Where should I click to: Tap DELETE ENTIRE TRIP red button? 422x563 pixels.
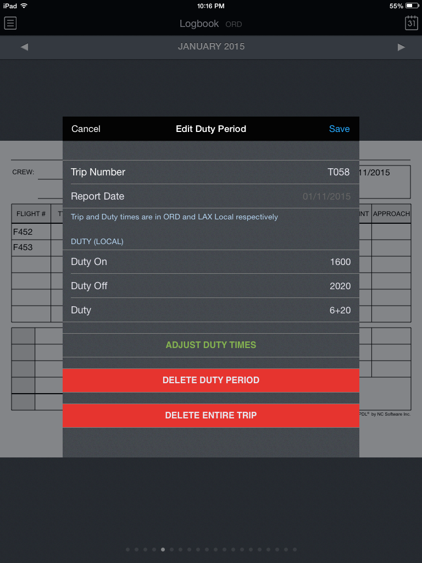click(x=211, y=416)
